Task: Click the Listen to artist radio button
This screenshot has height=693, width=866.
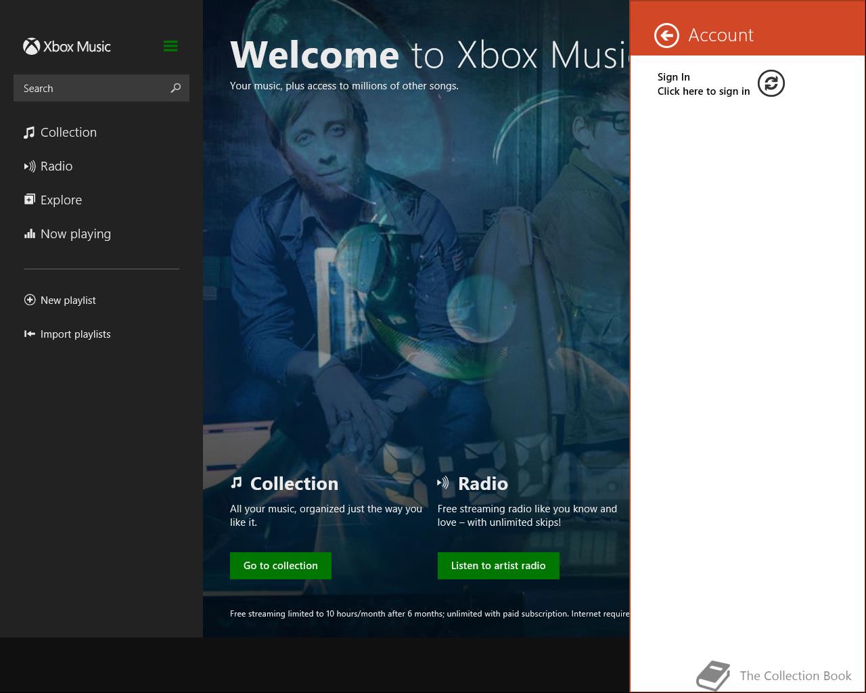Action: (499, 566)
